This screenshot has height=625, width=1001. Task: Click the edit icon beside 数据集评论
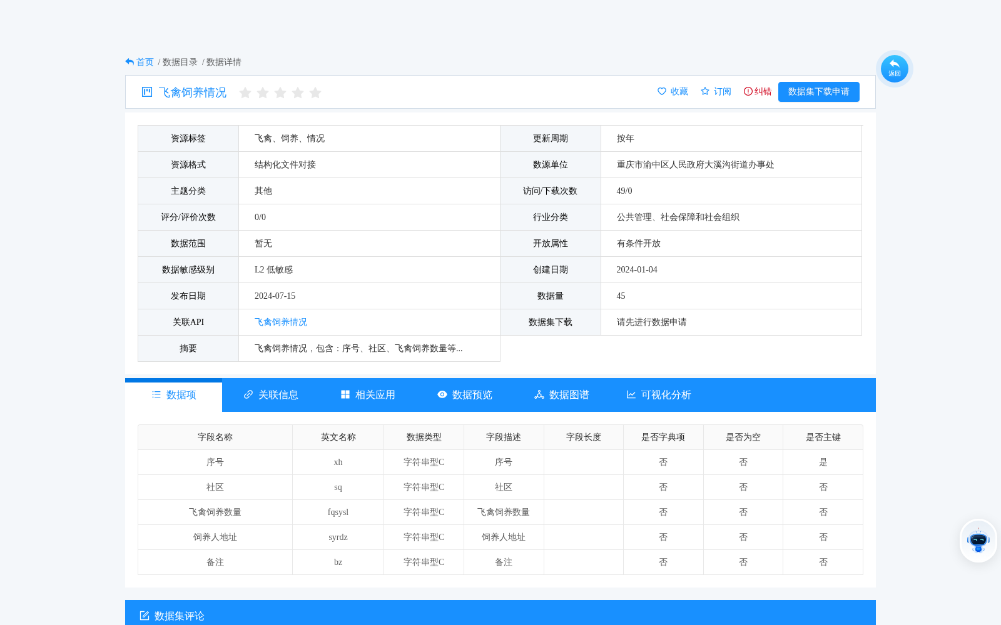pyautogui.click(x=145, y=616)
